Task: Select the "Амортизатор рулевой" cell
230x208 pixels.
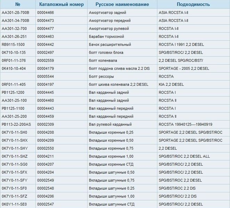Action: tap(109, 28)
